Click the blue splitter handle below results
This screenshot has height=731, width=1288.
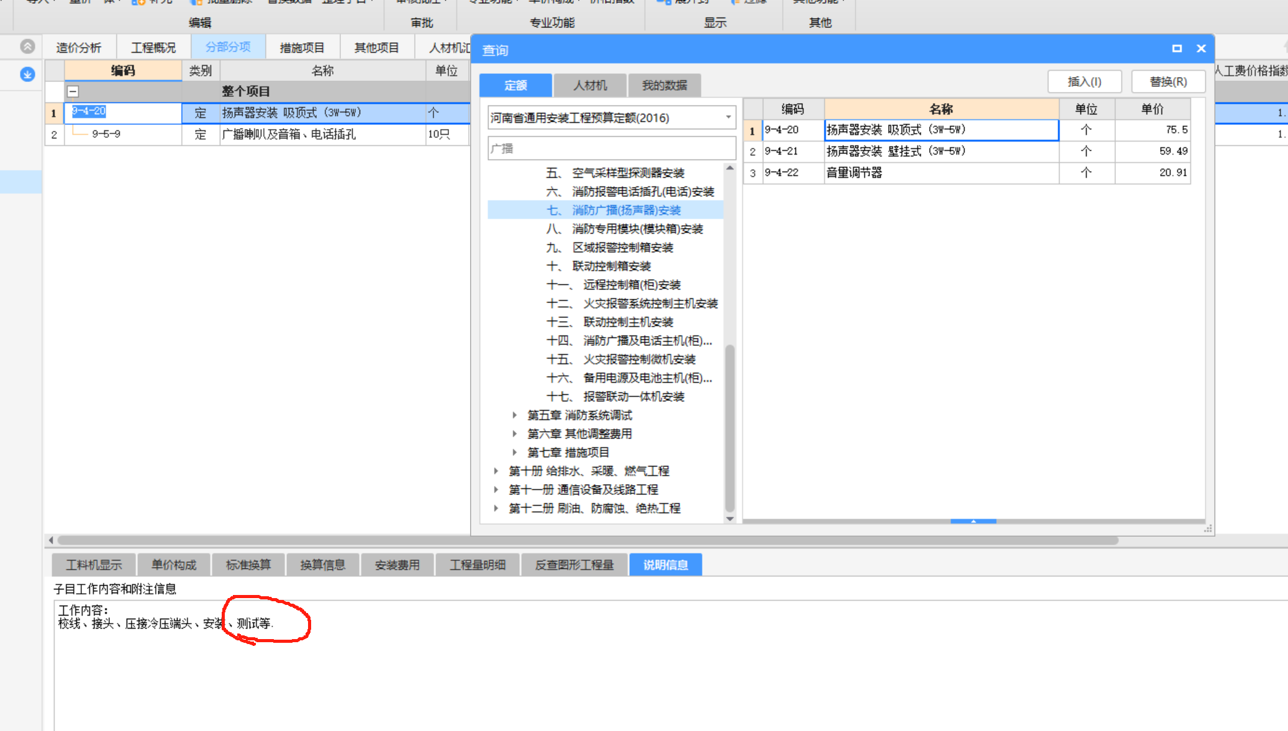[973, 521]
